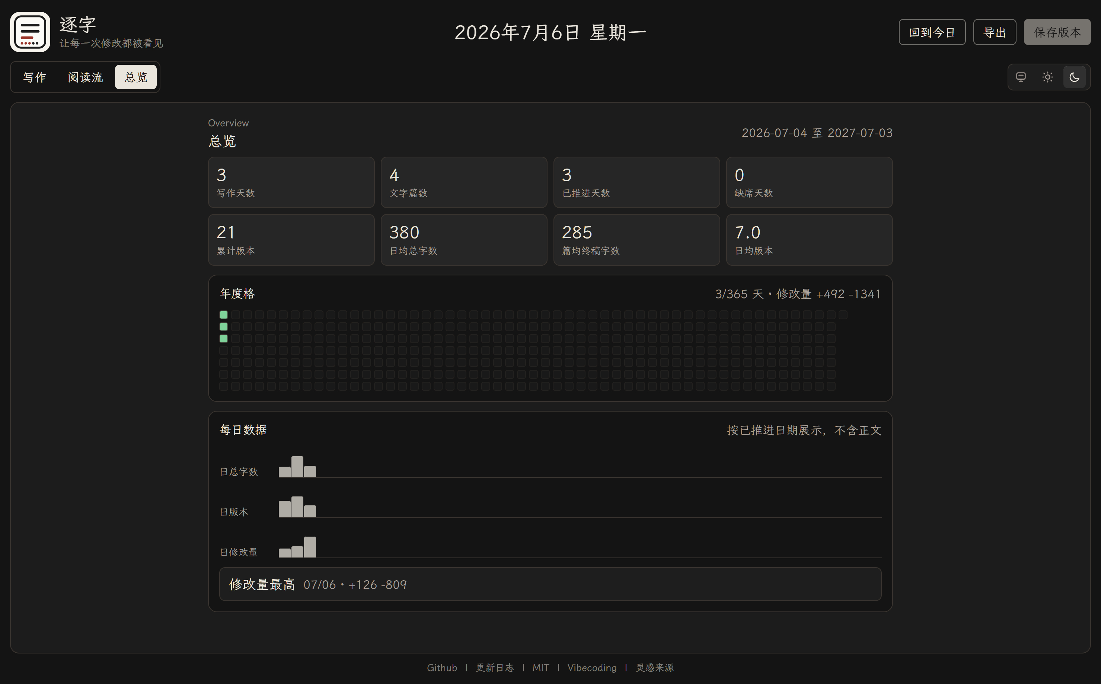
Task: Click the 日修改量 row label
Action: [x=239, y=552]
